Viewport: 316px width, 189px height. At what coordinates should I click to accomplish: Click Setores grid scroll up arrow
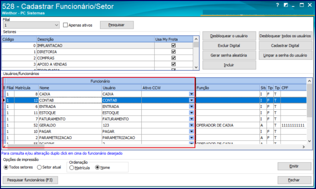[196, 39]
